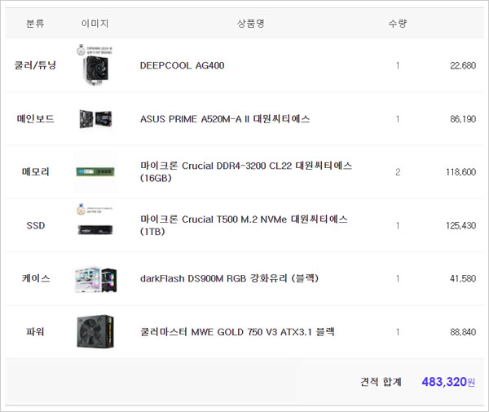Screen dimensions: 489x412
Task: Click the 41,580 case price
Action: pos(463,278)
